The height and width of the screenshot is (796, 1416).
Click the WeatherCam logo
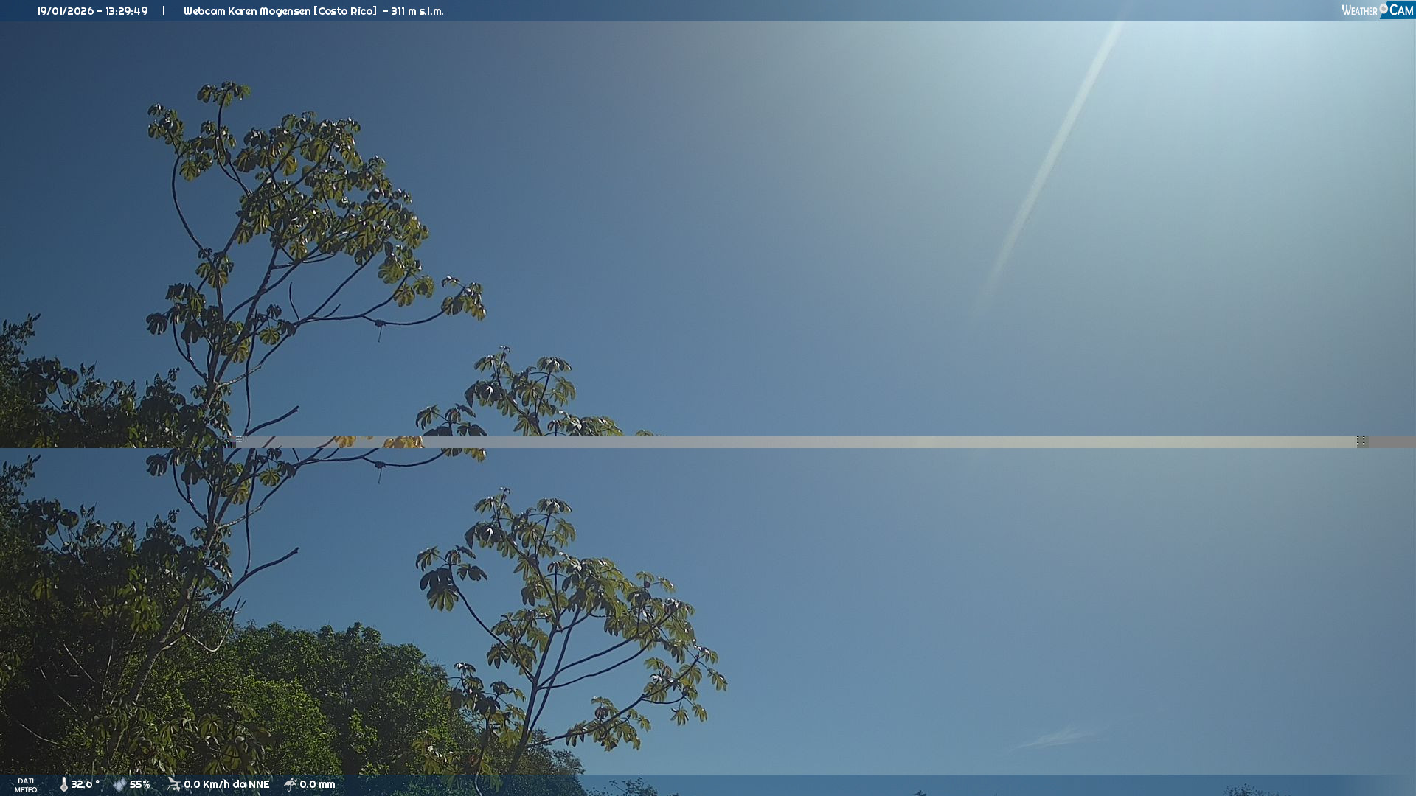pyautogui.click(x=1376, y=10)
